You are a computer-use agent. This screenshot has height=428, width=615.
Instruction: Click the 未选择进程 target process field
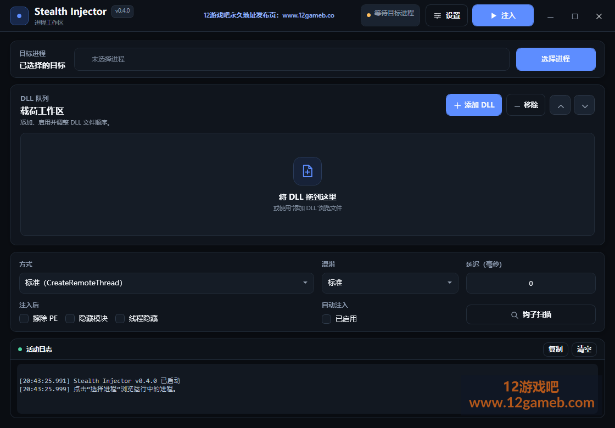(x=292, y=59)
